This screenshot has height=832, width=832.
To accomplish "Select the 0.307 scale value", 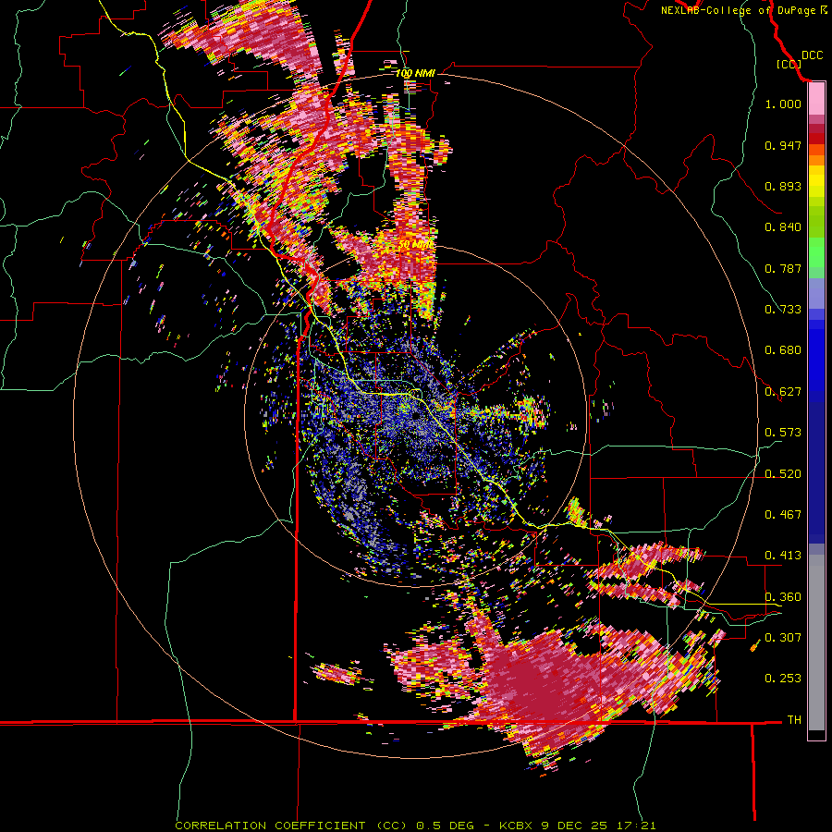I will (783, 638).
